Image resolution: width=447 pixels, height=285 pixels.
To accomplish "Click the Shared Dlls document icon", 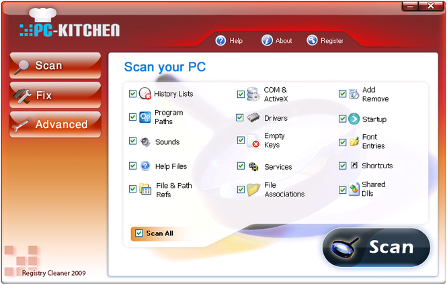I will tap(354, 189).
